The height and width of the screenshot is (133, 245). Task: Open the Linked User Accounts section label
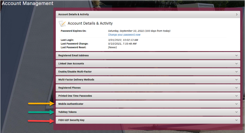(x=71, y=64)
